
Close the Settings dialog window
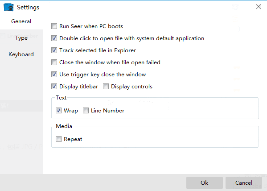[x=259, y=7]
